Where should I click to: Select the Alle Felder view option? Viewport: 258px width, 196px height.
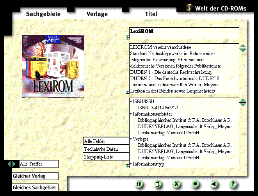[x=106, y=141]
